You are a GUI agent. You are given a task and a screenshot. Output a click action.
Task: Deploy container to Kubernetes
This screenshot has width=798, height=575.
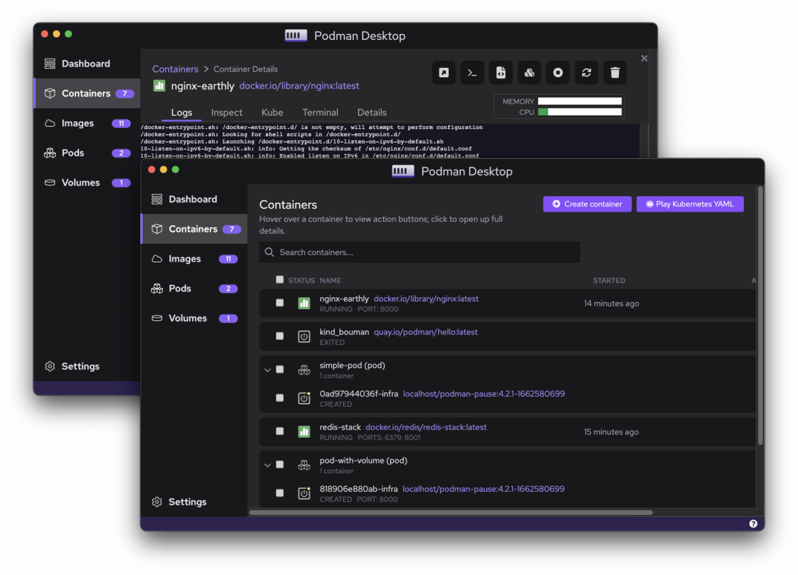529,72
